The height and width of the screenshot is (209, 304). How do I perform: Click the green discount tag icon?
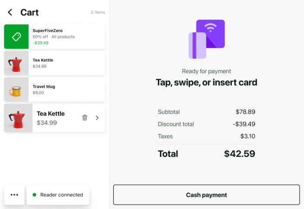16,37
